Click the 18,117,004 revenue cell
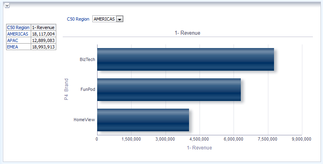The width and height of the screenshot is (323, 164). (x=43, y=34)
